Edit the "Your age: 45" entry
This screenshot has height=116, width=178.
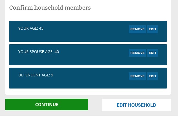click(152, 29)
